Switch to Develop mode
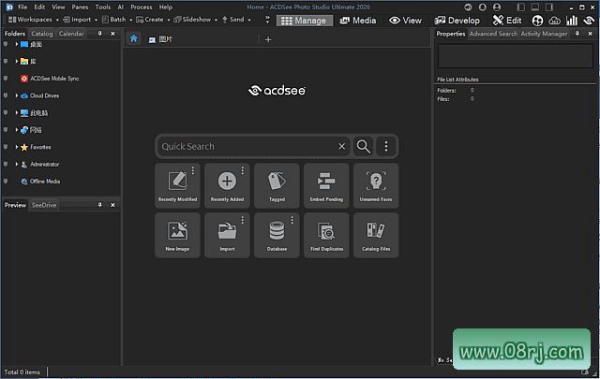This screenshot has height=379, width=600. [x=457, y=21]
